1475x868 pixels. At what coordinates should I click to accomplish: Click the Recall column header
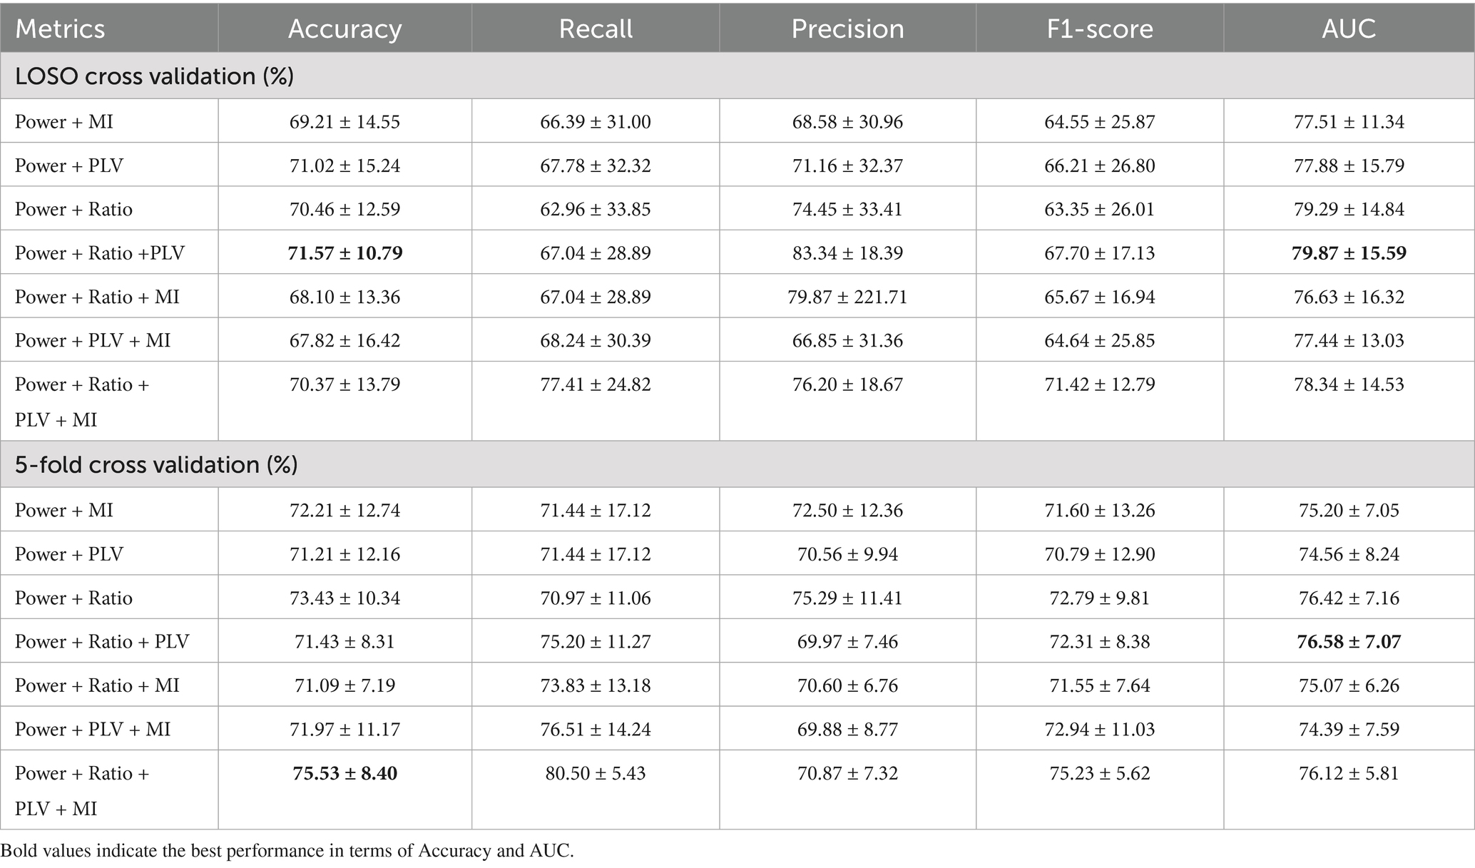(x=595, y=29)
